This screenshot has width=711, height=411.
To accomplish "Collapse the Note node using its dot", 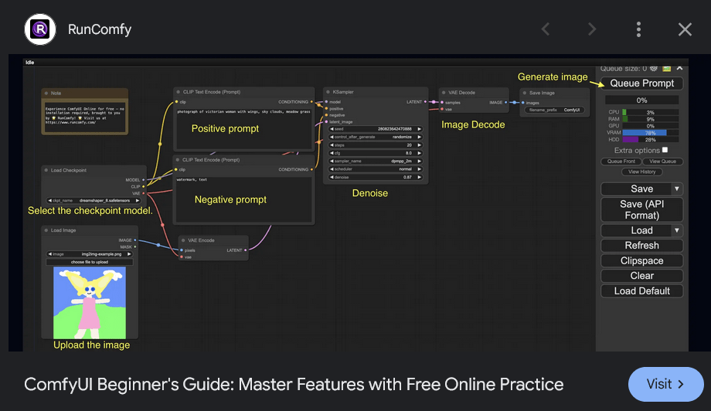I will 46,93.
